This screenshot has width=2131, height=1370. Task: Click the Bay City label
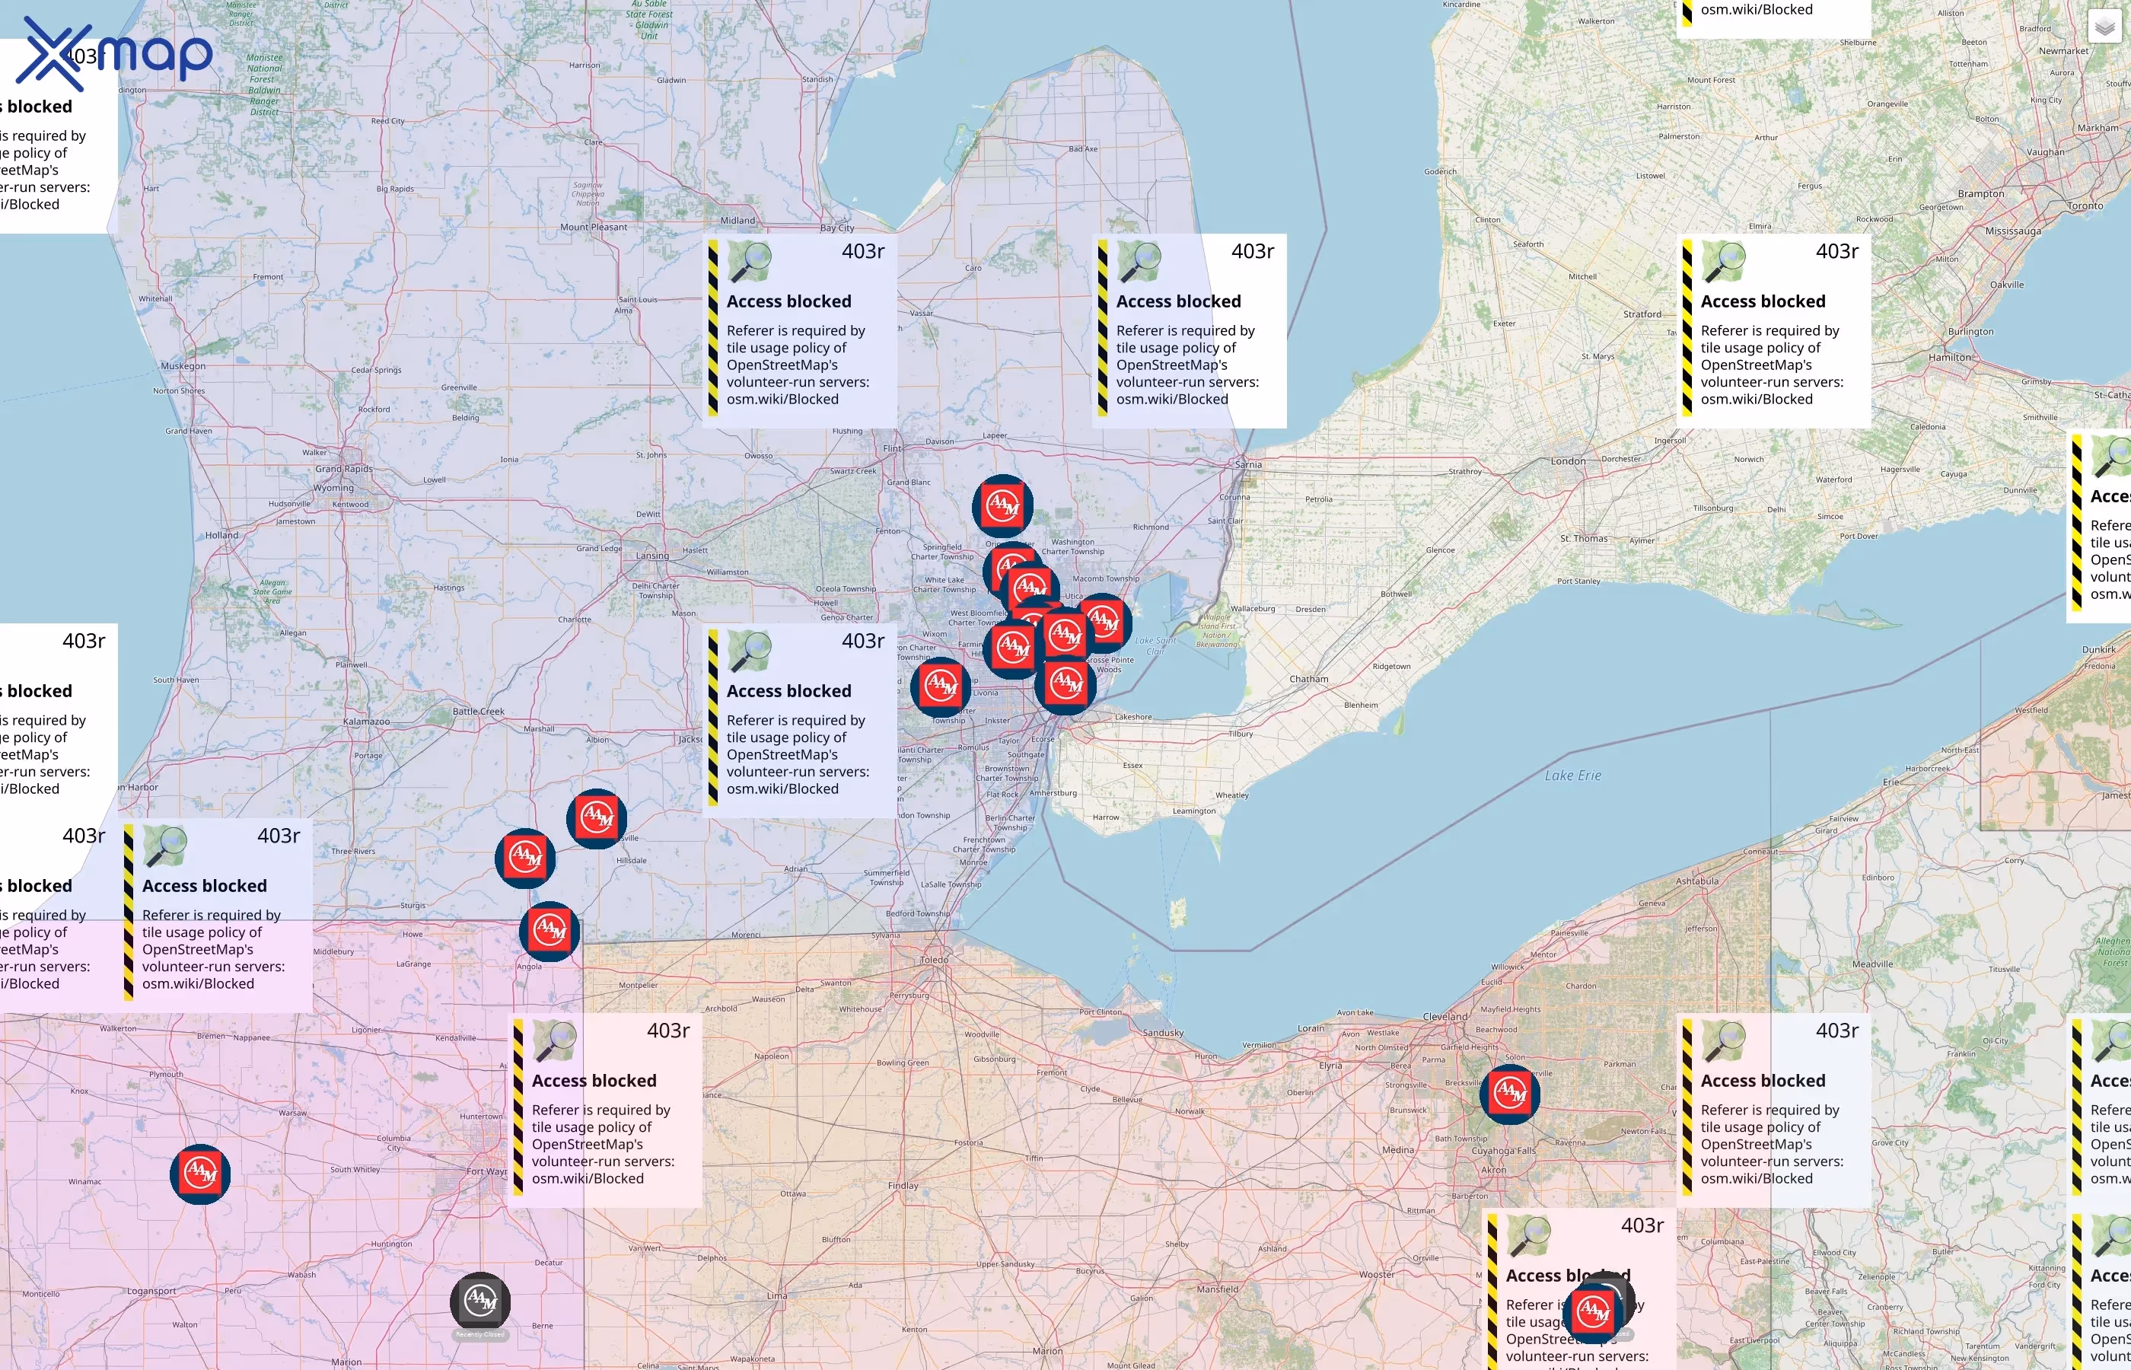(837, 228)
